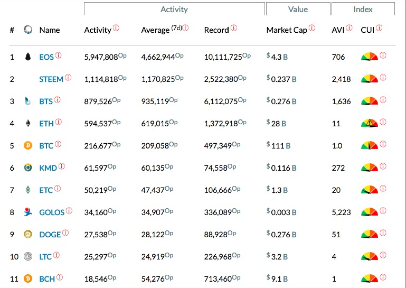Click info icon beside BTS name
406x288 pixels.
[x=57, y=99]
